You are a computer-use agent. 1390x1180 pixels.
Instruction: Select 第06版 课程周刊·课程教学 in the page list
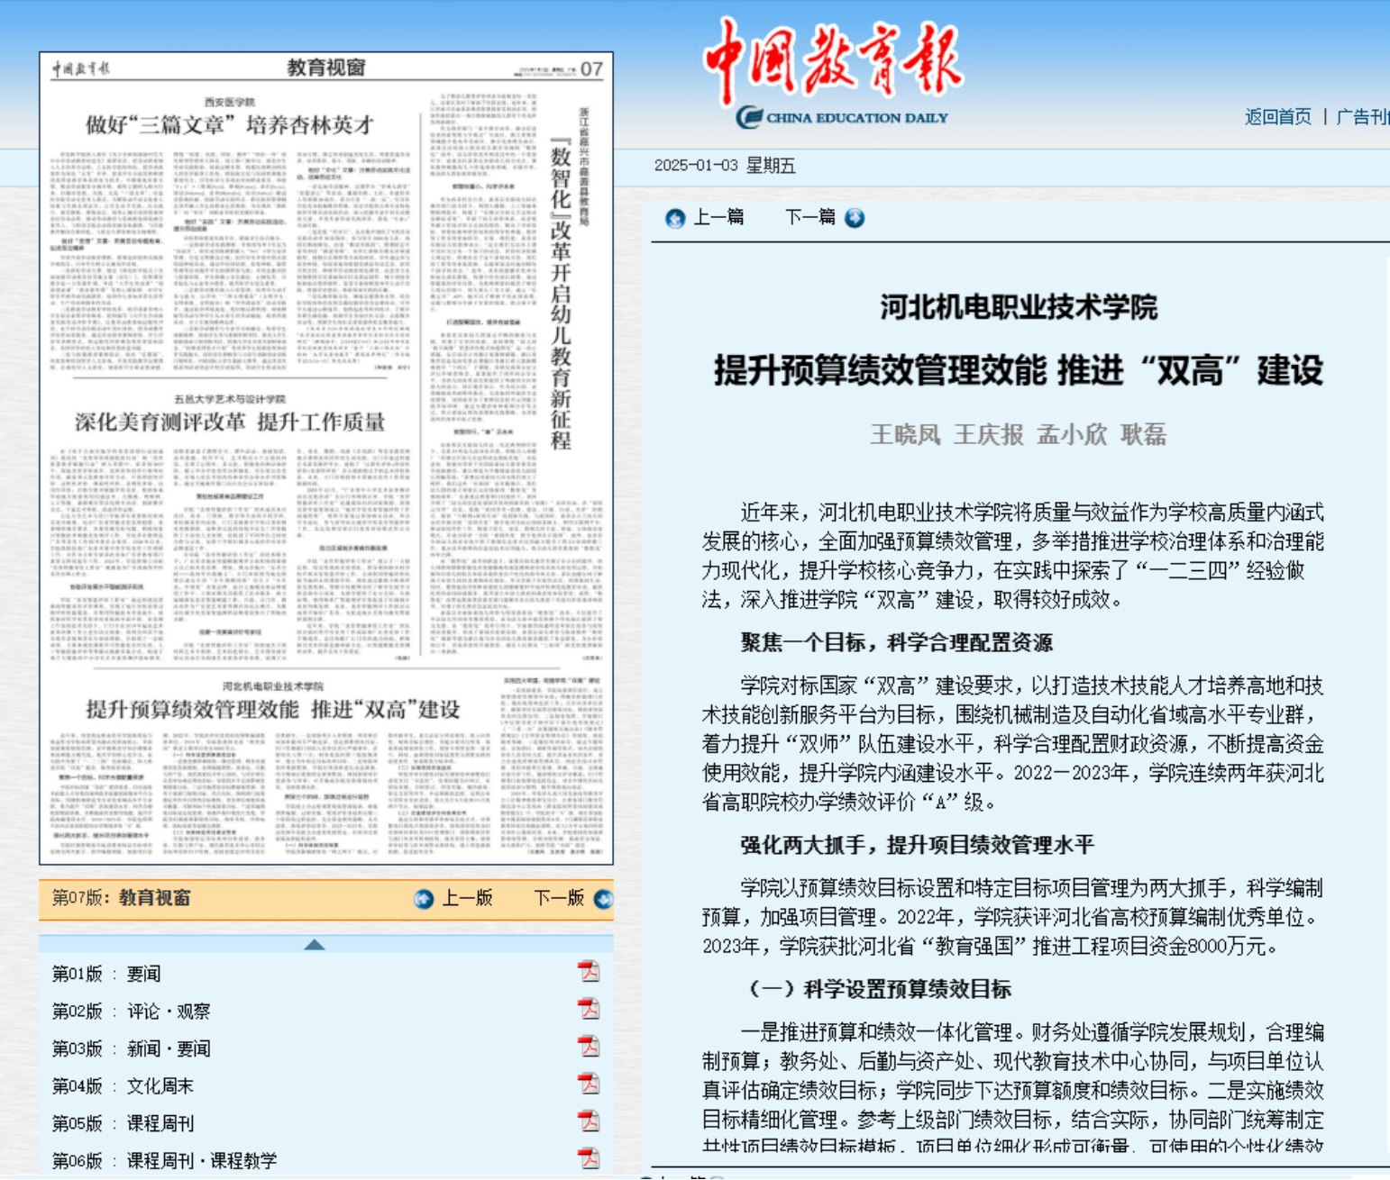click(164, 1161)
